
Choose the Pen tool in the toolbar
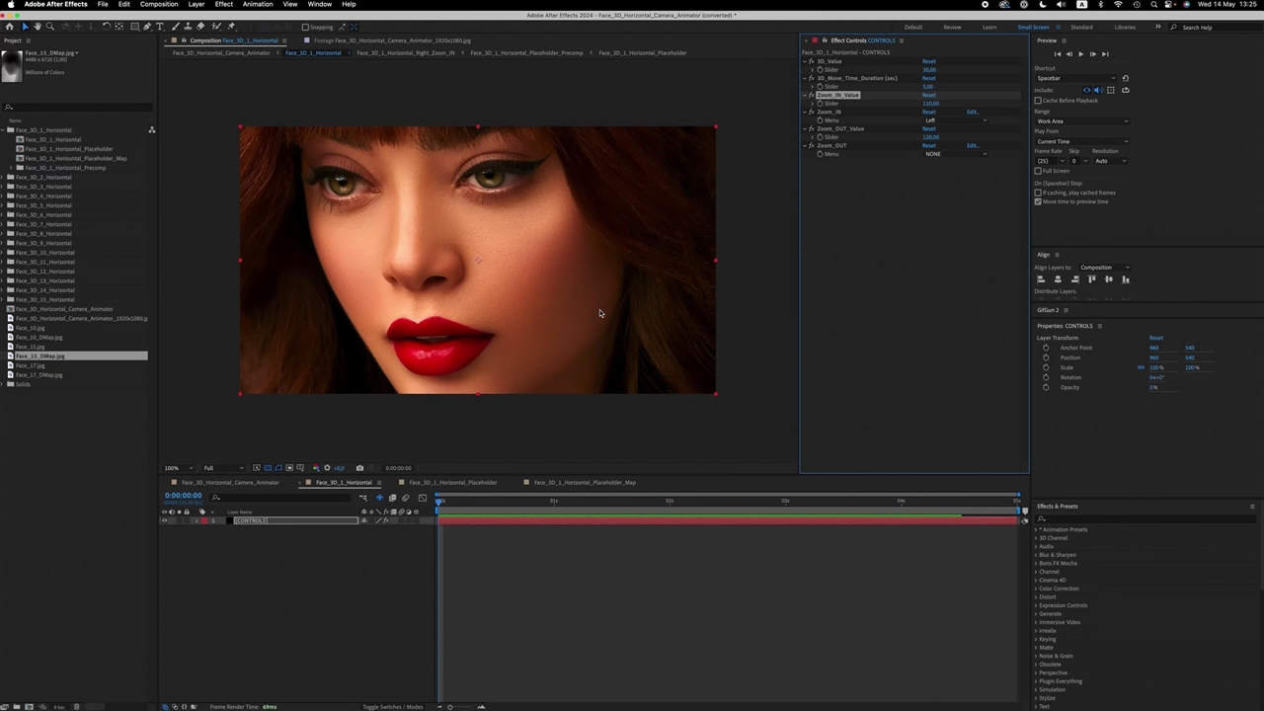147,27
